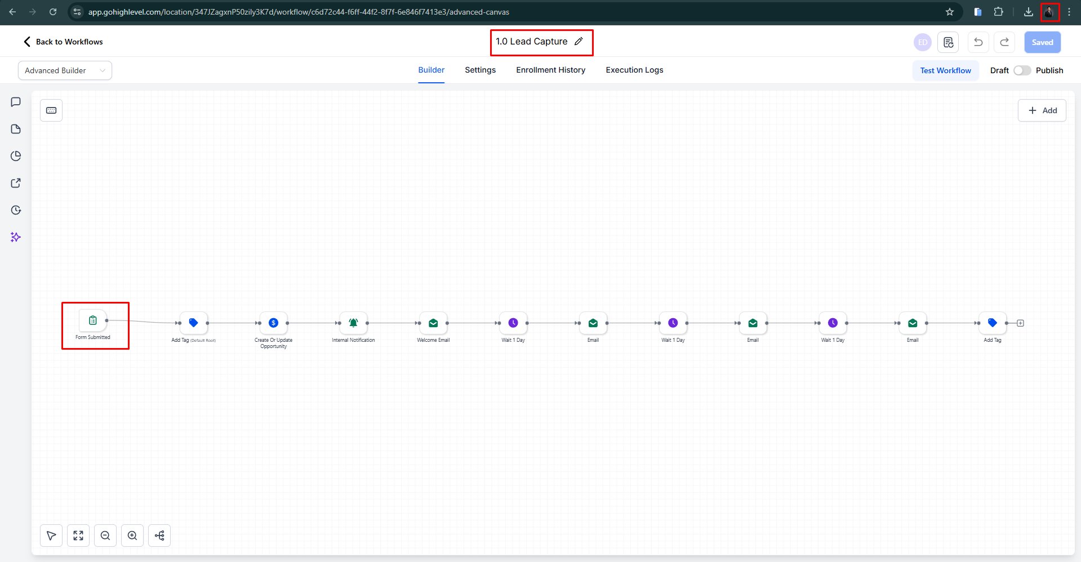
Task: Click the add-step plus at the workflow's end
Action: click(x=1020, y=323)
